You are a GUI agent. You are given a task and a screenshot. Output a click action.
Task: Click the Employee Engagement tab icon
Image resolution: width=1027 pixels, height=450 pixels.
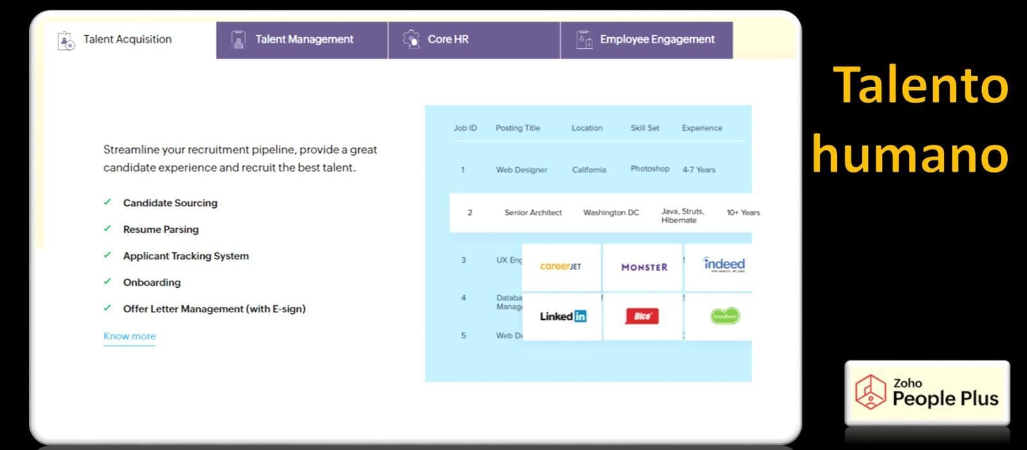coord(583,40)
